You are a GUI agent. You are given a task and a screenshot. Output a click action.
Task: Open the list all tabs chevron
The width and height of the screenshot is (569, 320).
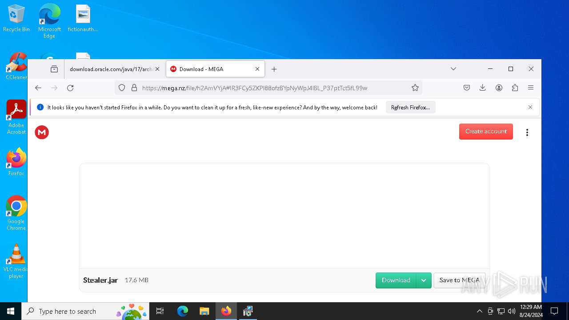click(x=453, y=69)
